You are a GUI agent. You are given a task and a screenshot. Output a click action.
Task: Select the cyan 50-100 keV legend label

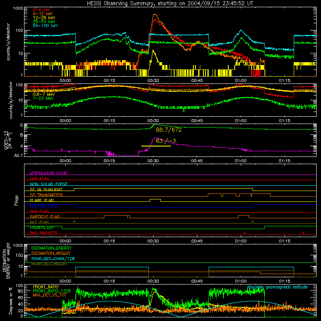pos(45,26)
